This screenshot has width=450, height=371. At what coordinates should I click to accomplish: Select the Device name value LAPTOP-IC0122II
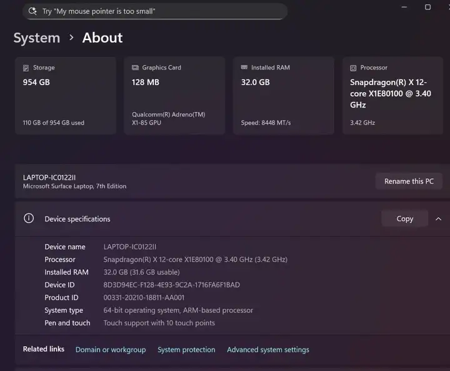130,247
